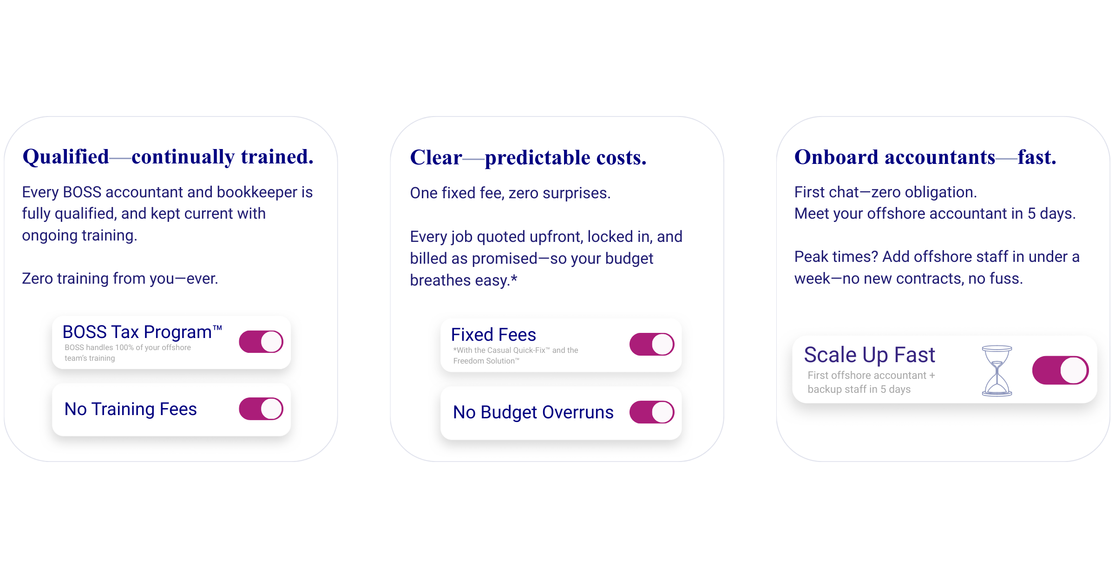Image resolution: width=1115 pixels, height=585 pixels.
Task: Click the No Training Fees label
Action: point(131,409)
